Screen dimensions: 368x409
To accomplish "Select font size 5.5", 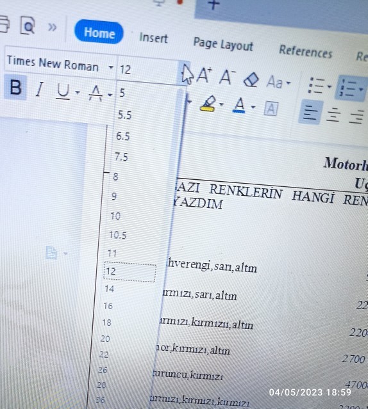I will click(124, 115).
